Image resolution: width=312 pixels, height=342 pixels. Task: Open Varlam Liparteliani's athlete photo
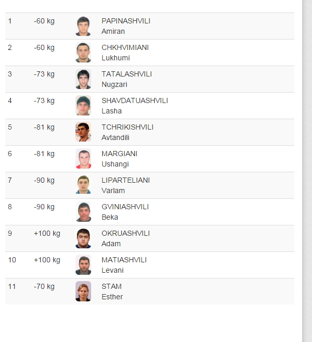[83, 185]
